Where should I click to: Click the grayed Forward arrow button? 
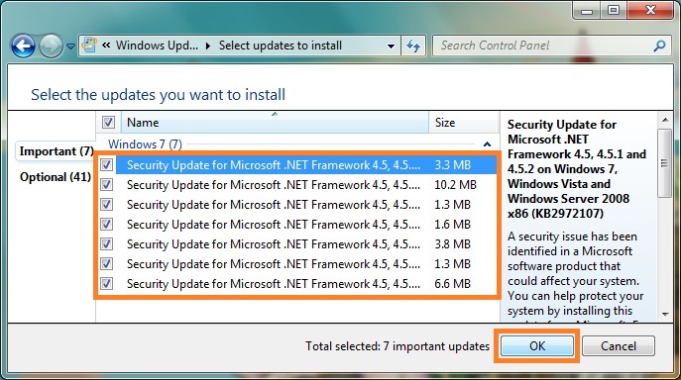point(52,46)
